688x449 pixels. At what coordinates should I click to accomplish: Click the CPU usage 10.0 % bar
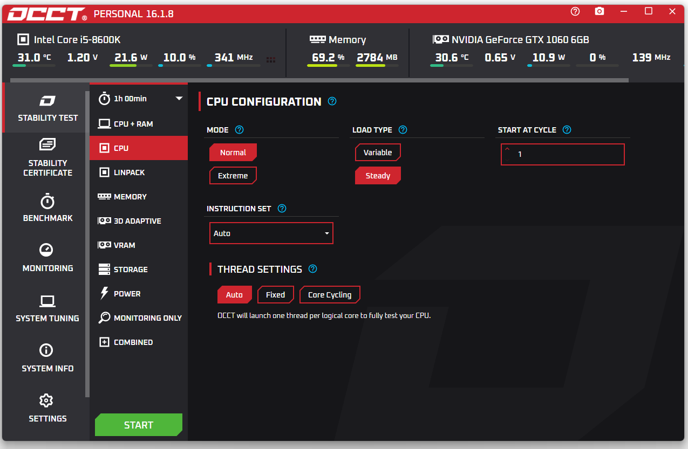180,66
